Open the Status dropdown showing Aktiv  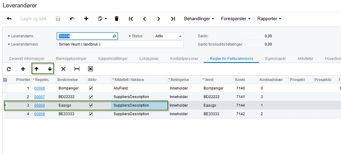pos(168,36)
